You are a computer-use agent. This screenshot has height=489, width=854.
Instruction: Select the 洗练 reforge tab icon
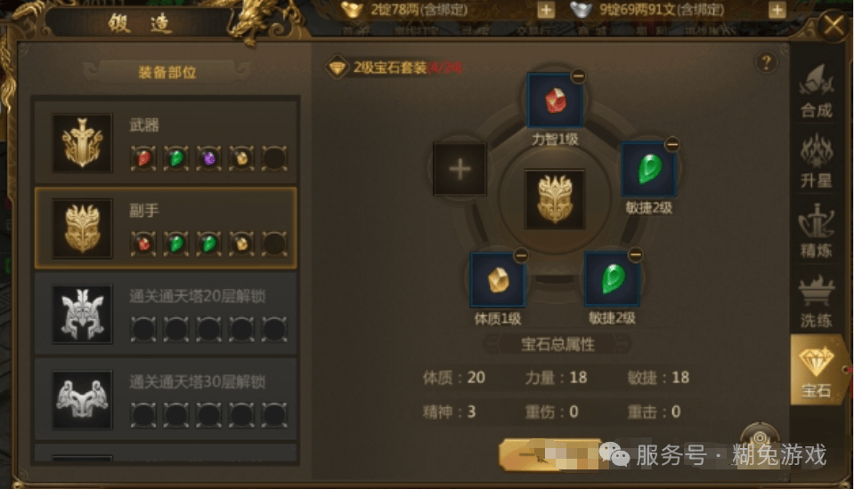816,301
